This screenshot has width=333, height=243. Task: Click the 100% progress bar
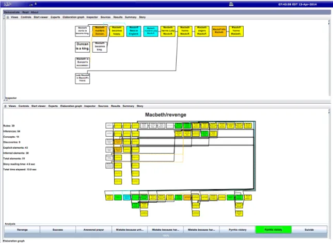pyautogui.click(x=166, y=236)
